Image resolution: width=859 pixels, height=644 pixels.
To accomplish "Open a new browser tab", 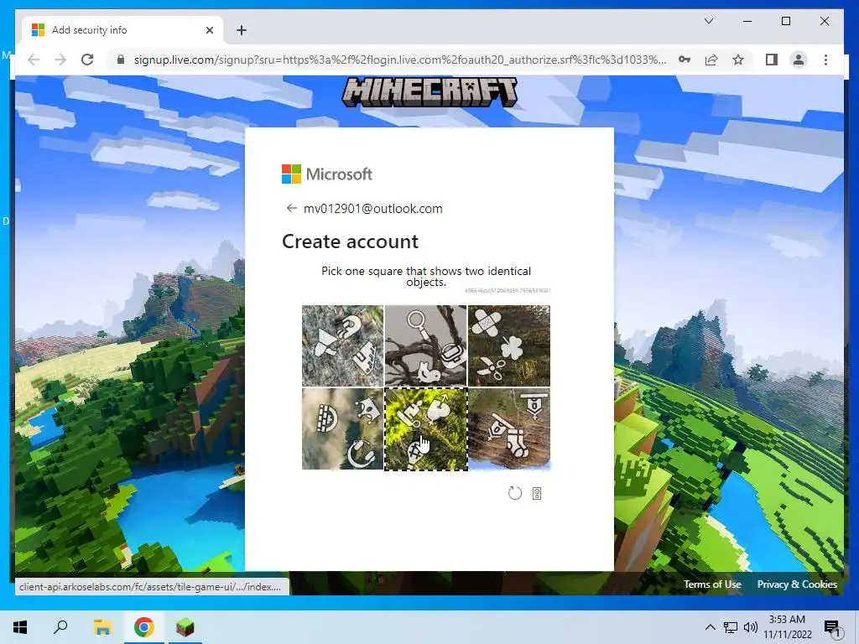I will pos(242,30).
